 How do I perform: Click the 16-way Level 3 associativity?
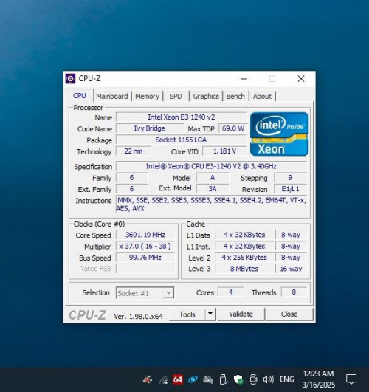(291, 269)
